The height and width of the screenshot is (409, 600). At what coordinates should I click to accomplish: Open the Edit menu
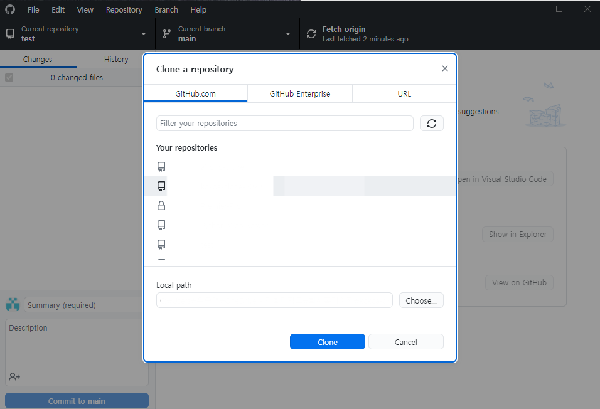(x=58, y=9)
